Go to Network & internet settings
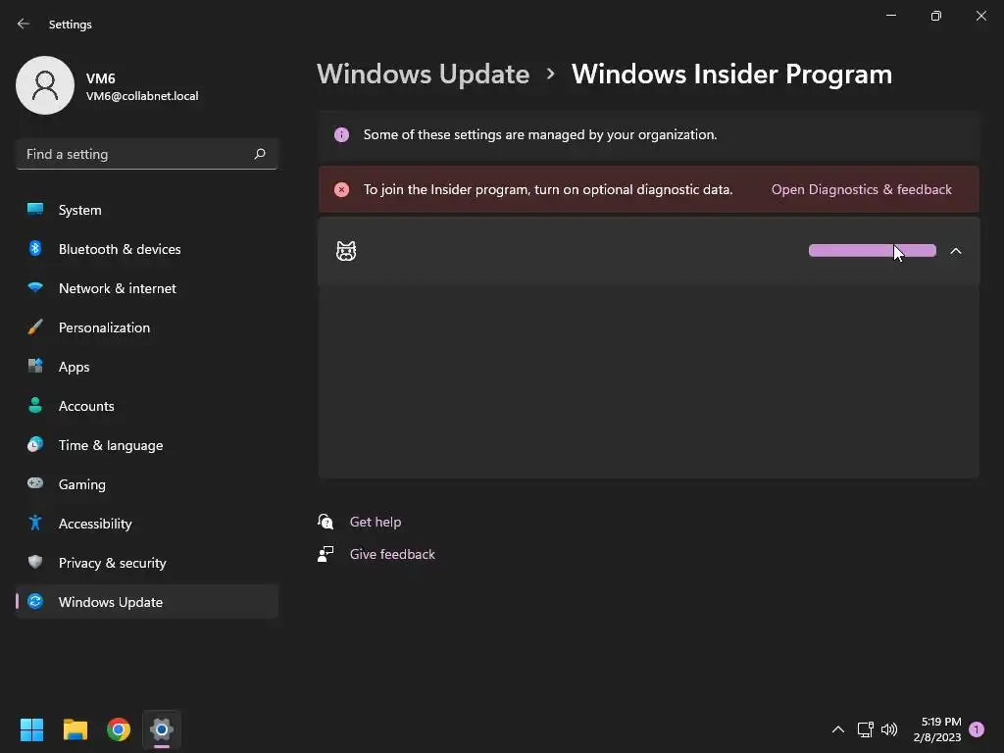Viewport: 1004px width, 753px height. pyautogui.click(x=118, y=288)
